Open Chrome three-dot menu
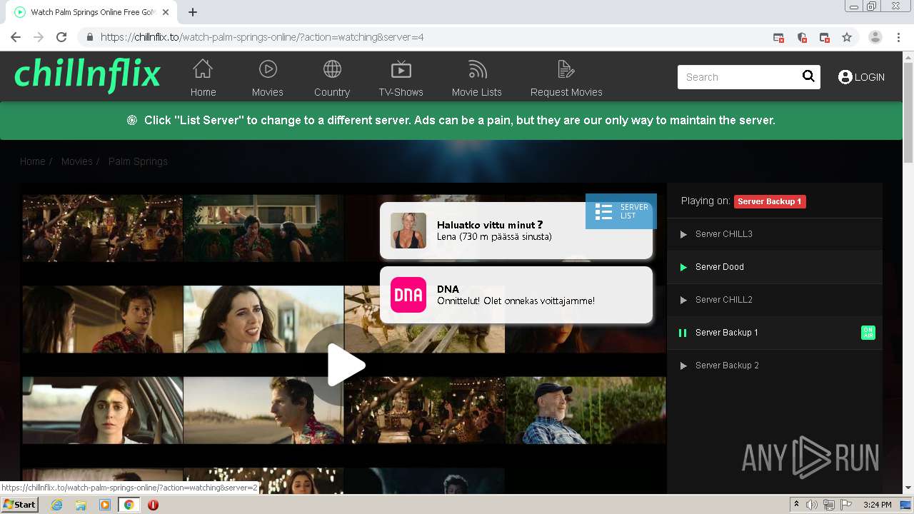 [x=899, y=37]
